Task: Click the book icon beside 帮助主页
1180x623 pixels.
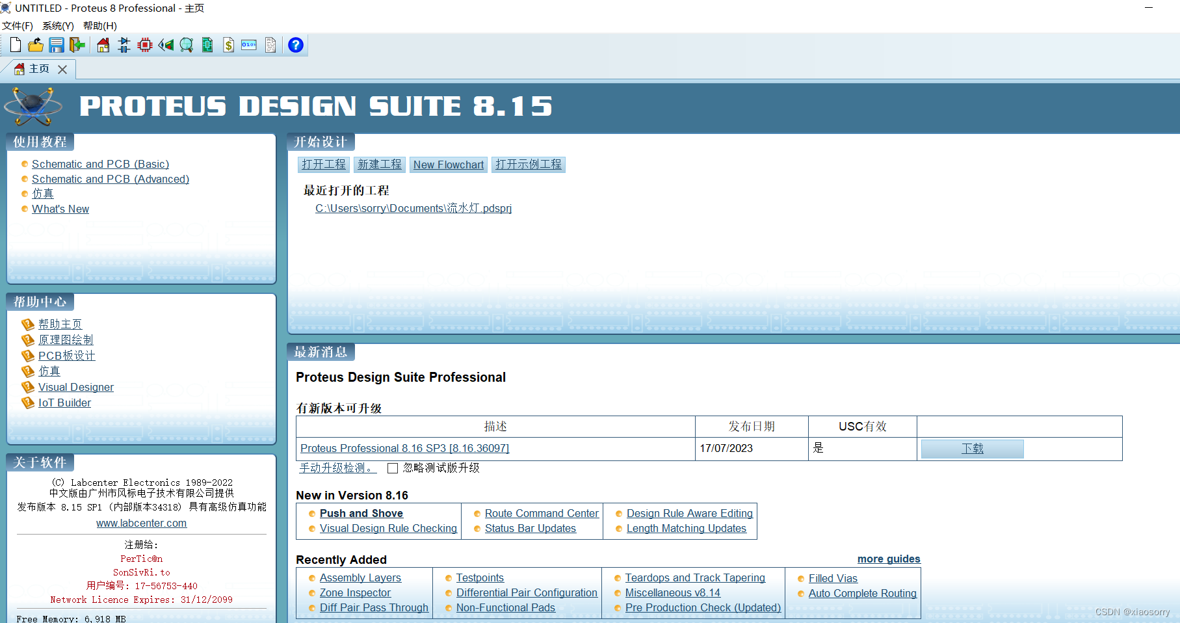Action: (x=28, y=324)
